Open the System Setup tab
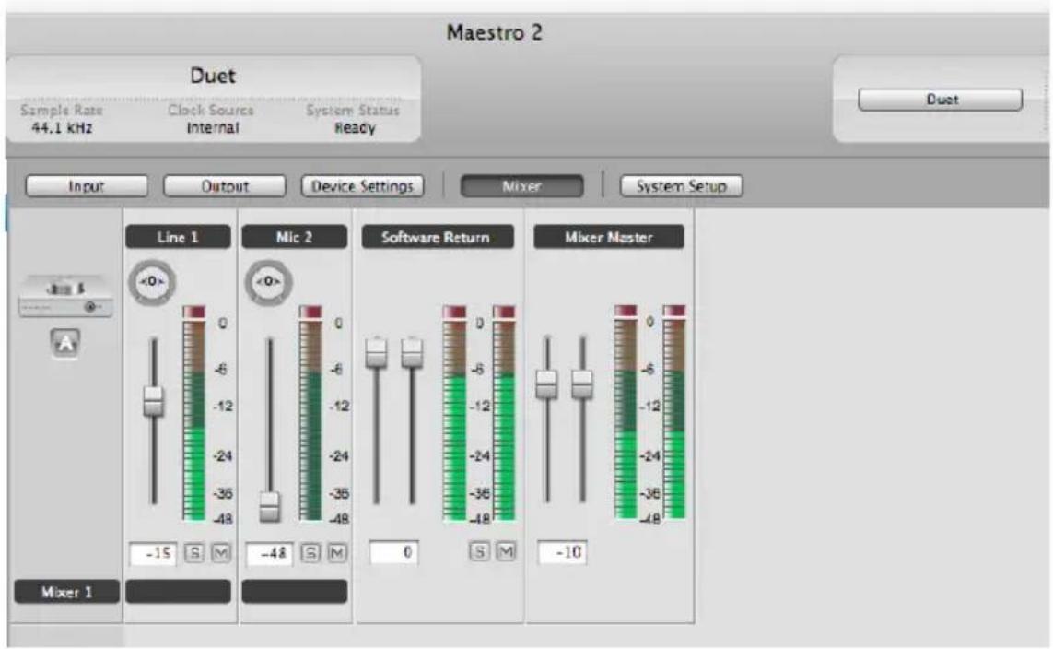 (682, 186)
